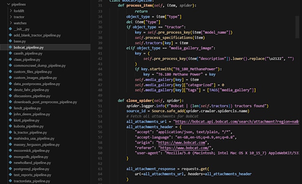Open add_blank_tractor_pipeline.py file
The height and width of the screenshot is (184, 302).
pyautogui.click(x=37, y=35)
